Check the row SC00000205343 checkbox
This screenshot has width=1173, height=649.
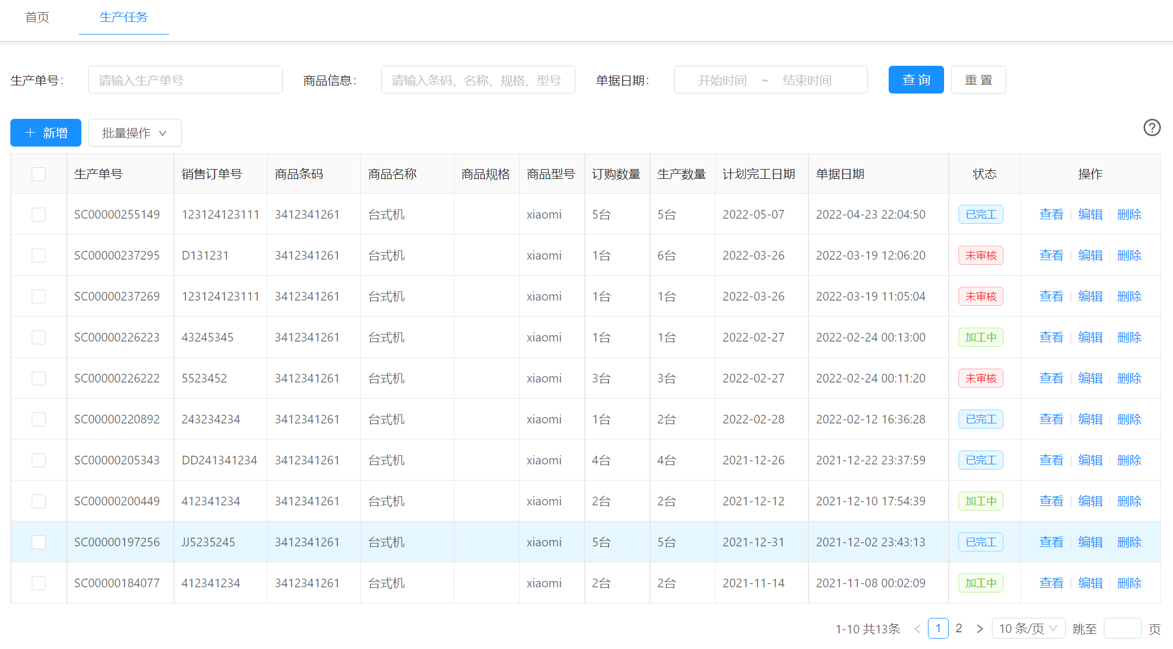tap(39, 460)
